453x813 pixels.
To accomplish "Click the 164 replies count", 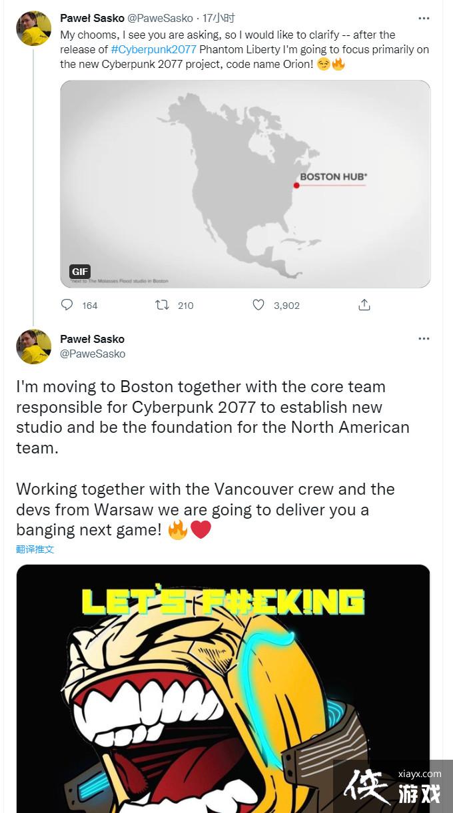I will [89, 306].
